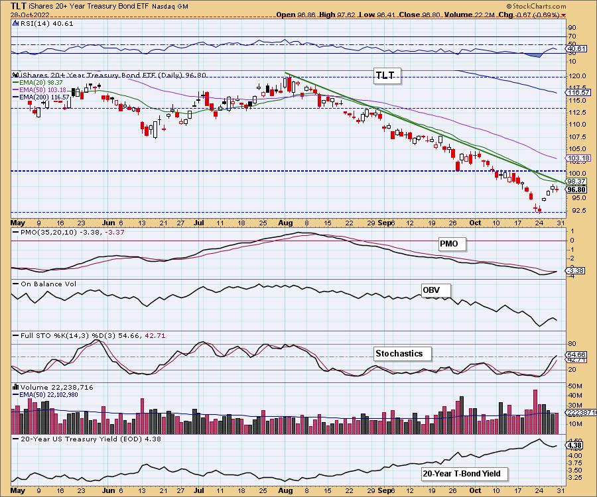The image size is (597, 497).
Task: Select the High 97.62 value
Action: 337,15
